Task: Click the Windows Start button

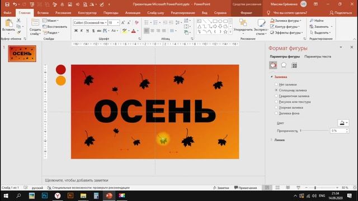Action: coord(6,195)
